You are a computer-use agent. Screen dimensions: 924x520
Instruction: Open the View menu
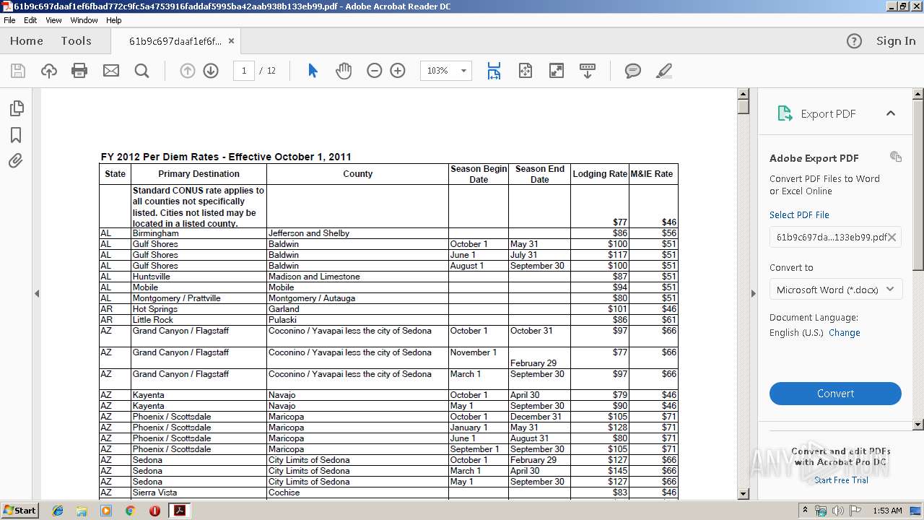point(53,20)
